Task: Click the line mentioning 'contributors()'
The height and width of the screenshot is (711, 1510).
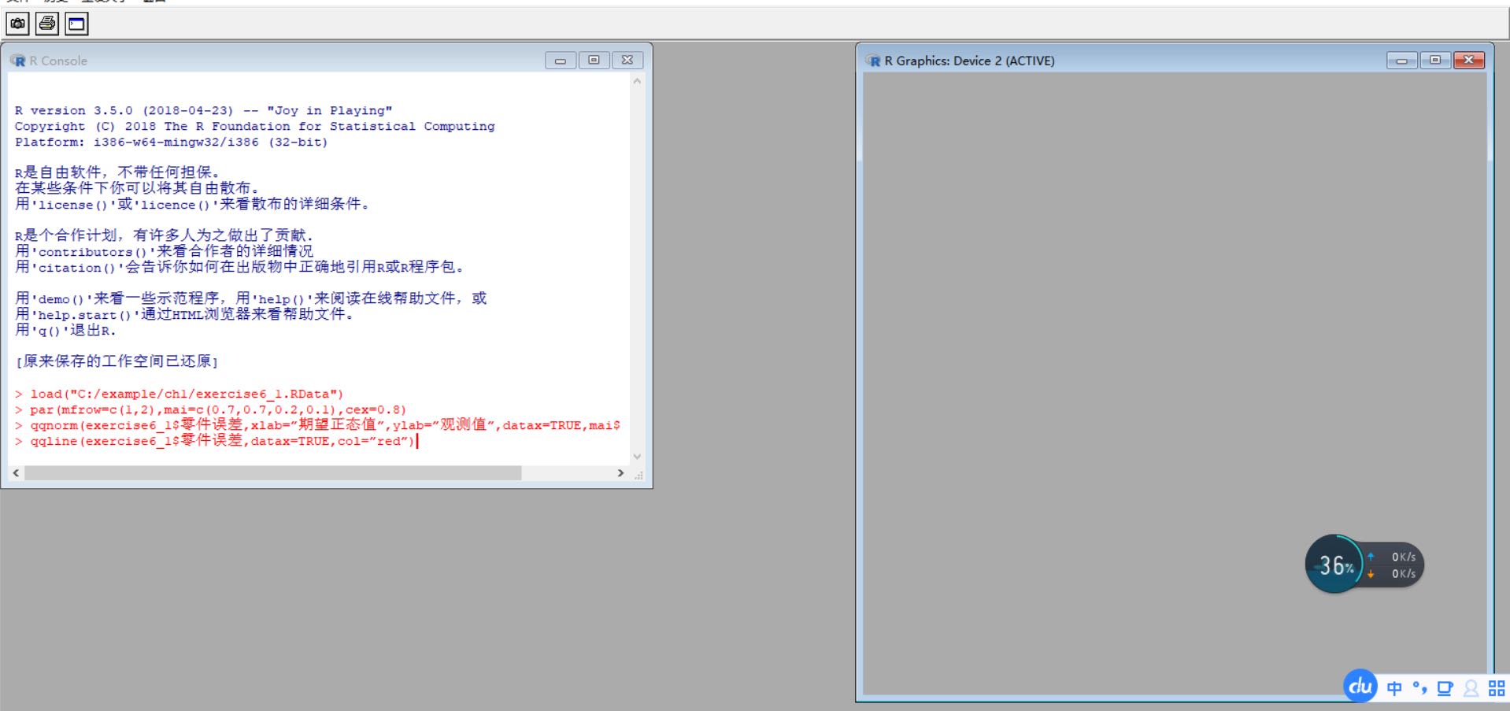Action: pos(164,251)
